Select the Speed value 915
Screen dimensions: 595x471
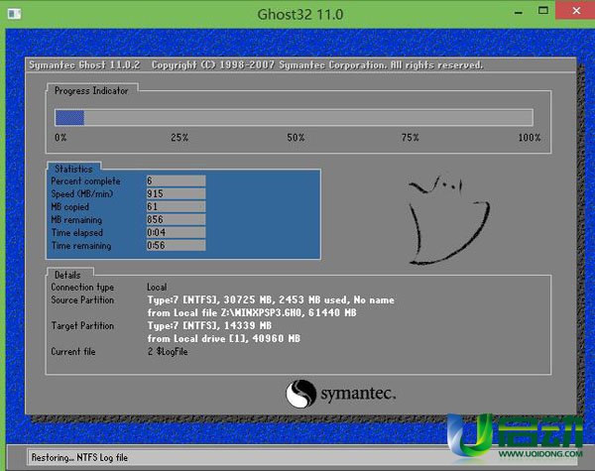[177, 193]
